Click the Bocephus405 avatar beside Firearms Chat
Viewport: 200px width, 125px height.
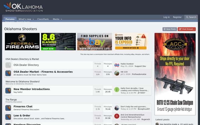pyautogui.click(x=117, y=108)
